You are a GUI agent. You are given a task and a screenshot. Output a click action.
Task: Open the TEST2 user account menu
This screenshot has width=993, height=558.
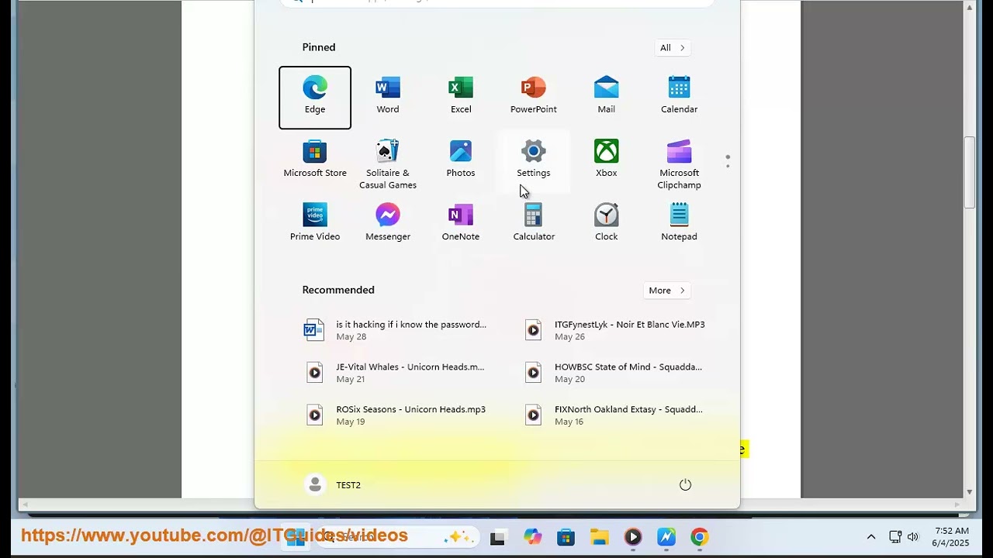333,485
